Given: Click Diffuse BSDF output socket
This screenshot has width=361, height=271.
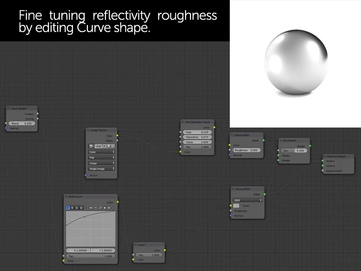Looking at the screenshot, I should click(x=263, y=140).
